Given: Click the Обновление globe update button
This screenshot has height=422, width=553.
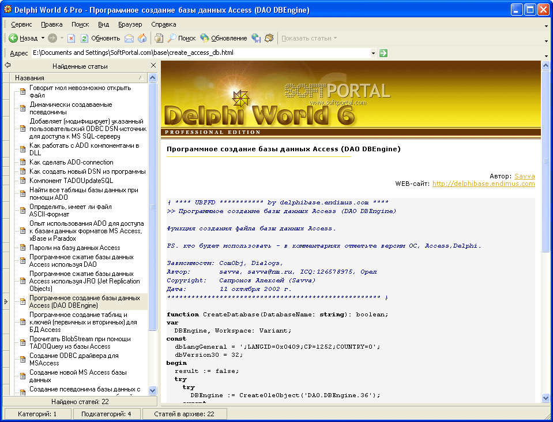Looking at the screenshot, I should [224, 38].
